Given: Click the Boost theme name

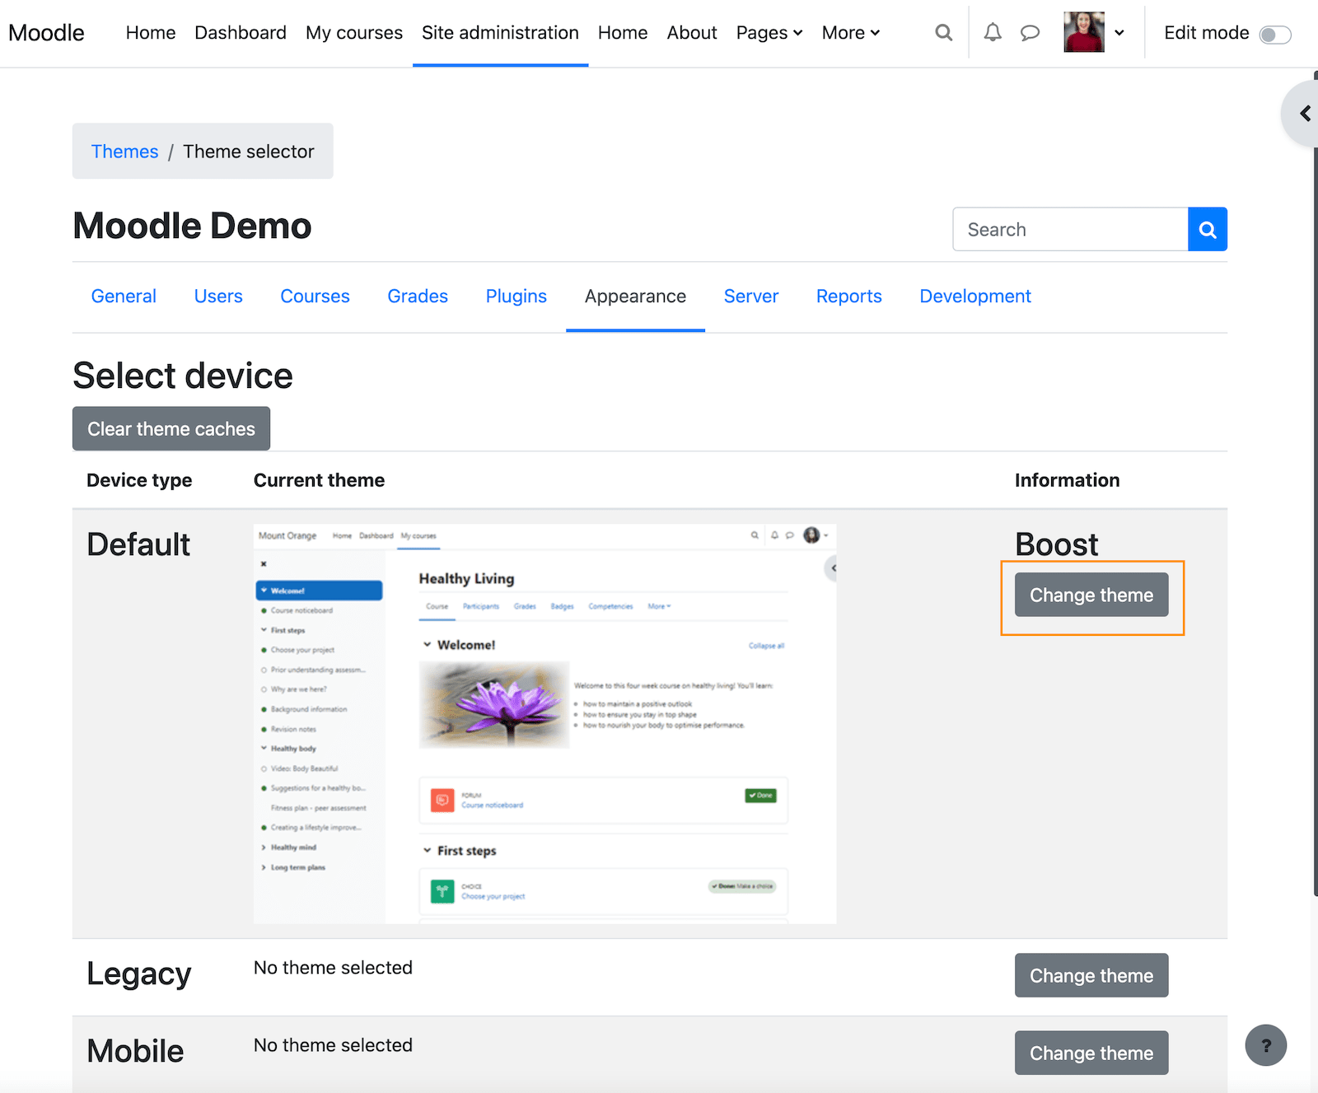Looking at the screenshot, I should click(x=1057, y=544).
